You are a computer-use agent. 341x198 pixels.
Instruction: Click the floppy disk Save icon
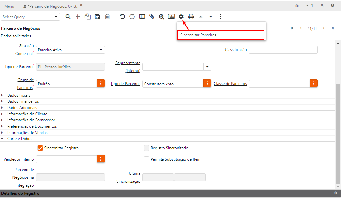(97, 17)
